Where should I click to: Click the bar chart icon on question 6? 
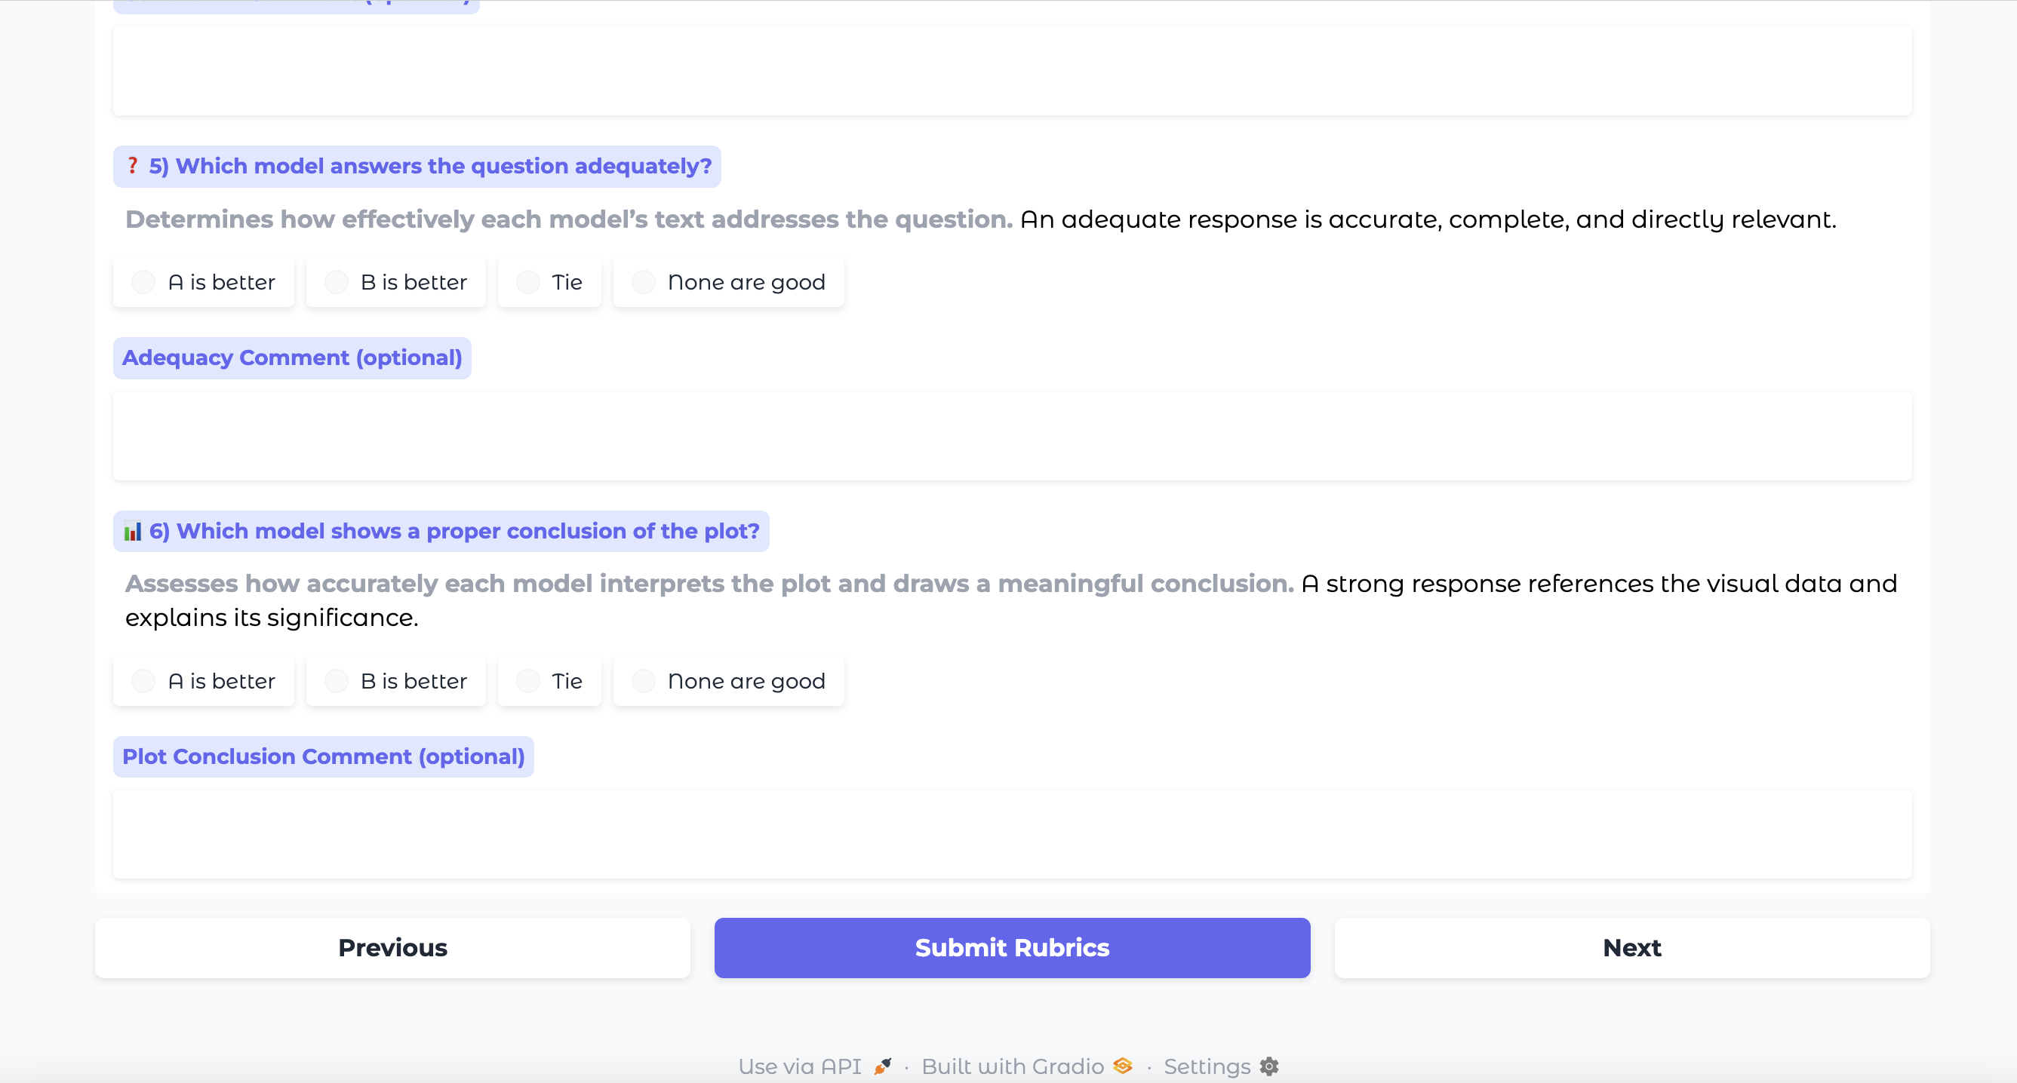[x=132, y=532]
